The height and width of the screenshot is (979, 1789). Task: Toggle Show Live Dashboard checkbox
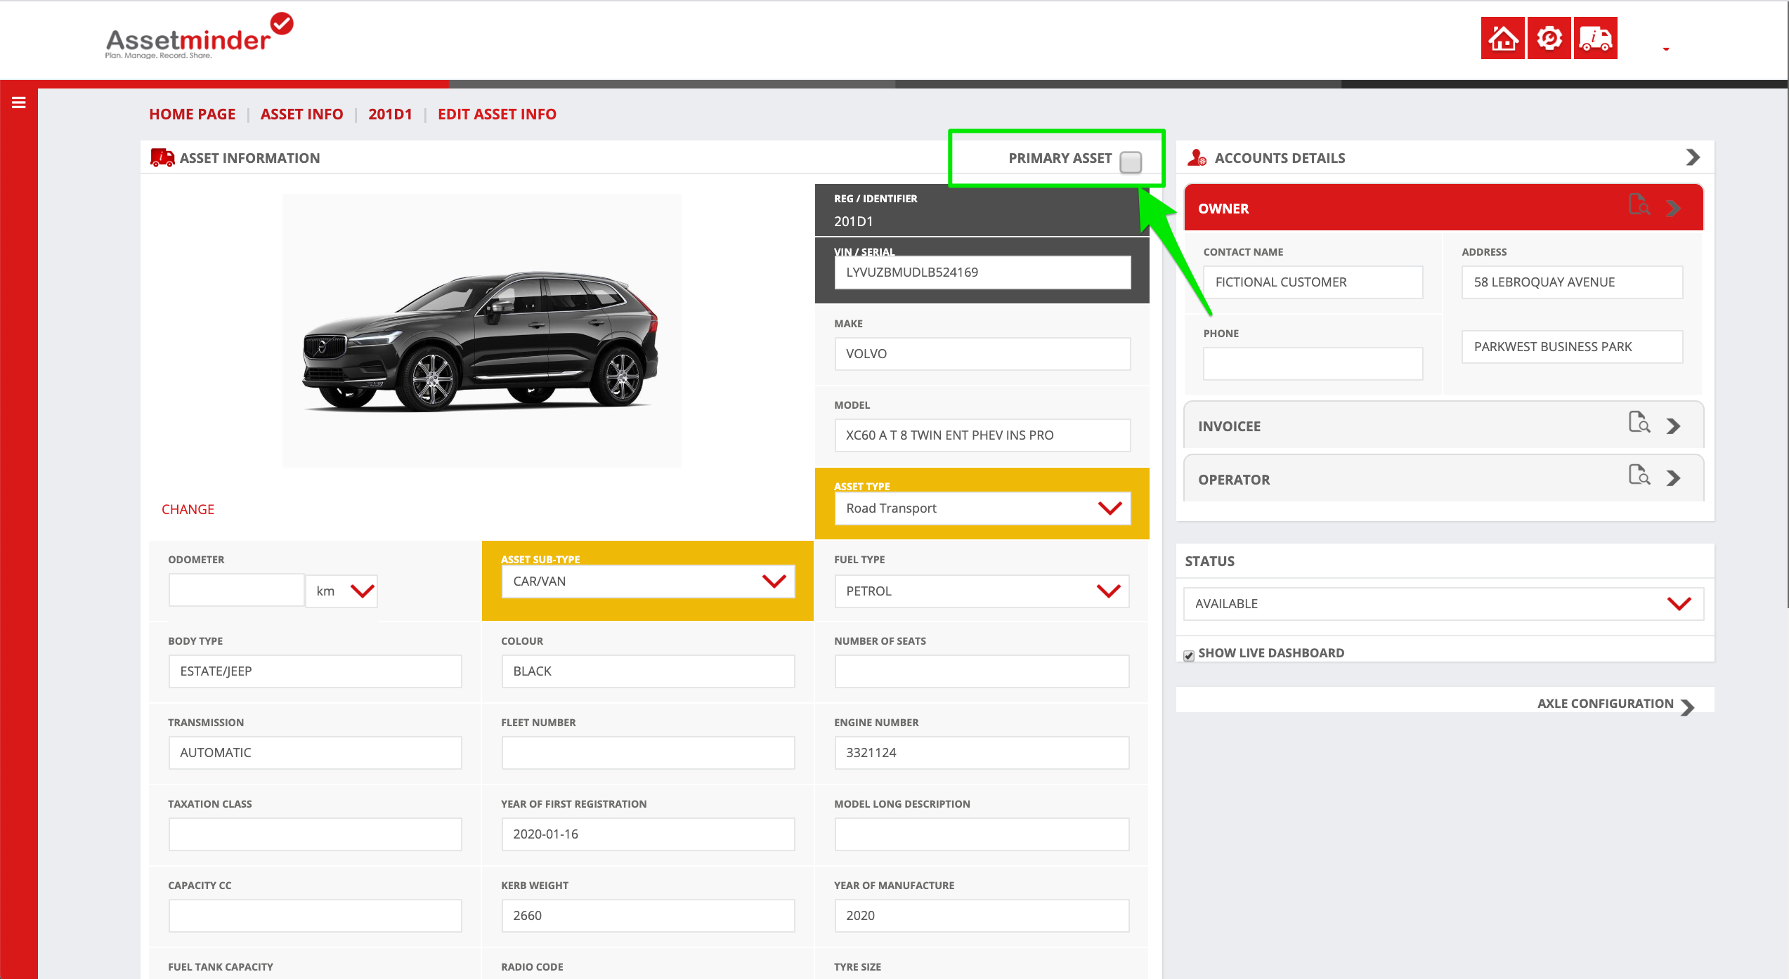[1189, 655]
